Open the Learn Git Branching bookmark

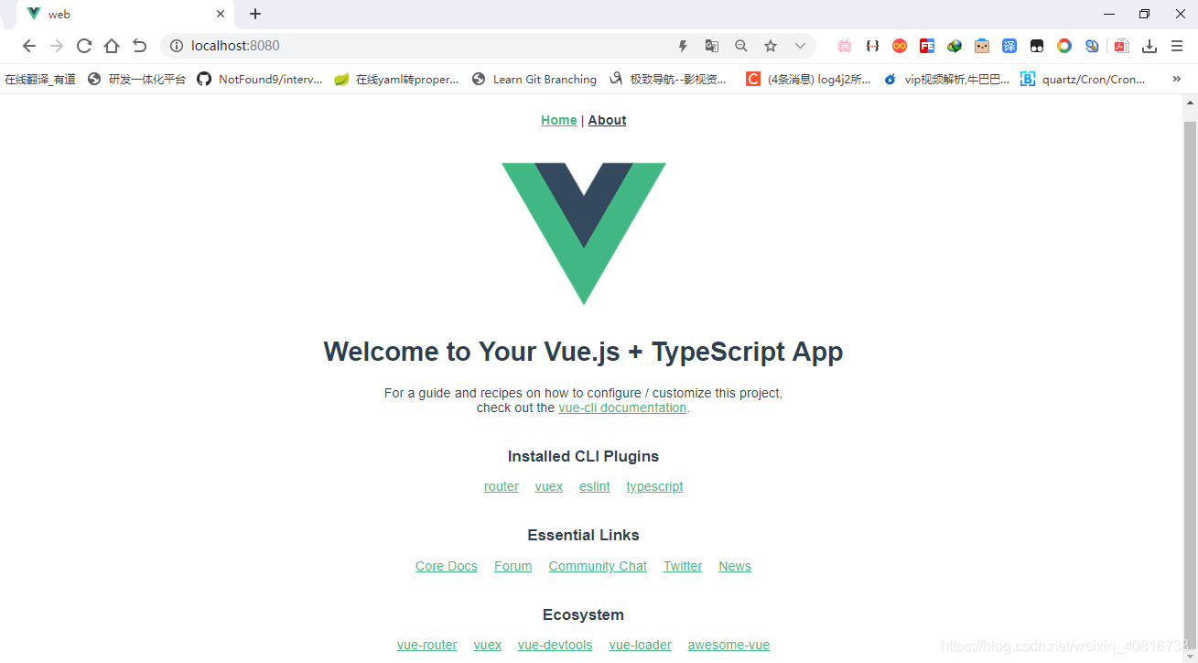534,80
